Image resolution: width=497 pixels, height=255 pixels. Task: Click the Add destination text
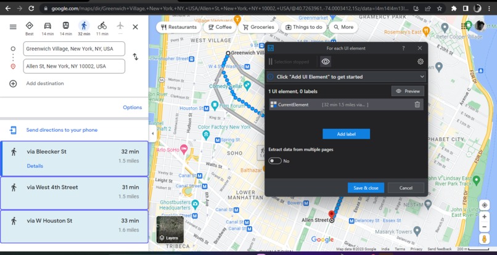pyautogui.click(x=45, y=84)
